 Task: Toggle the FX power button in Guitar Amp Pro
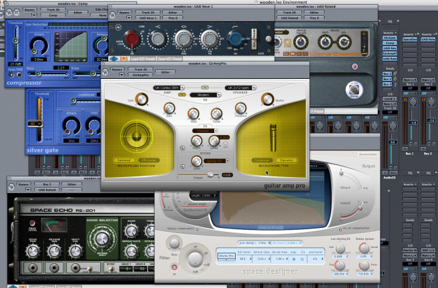(x=182, y=148)
